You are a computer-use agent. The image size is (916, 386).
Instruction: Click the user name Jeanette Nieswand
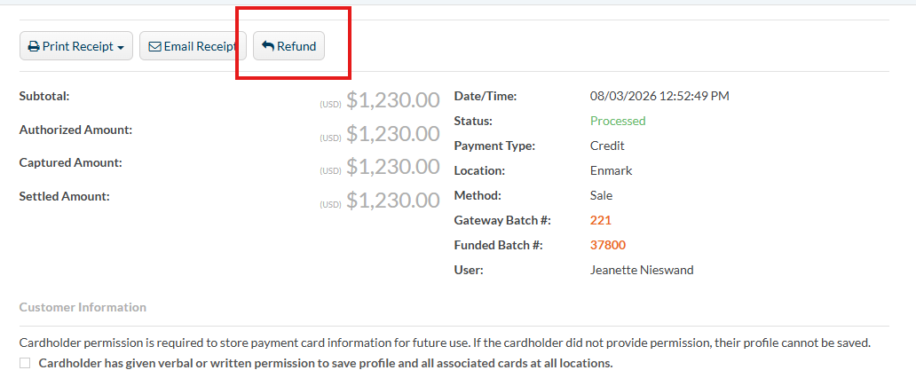[642, 271]
